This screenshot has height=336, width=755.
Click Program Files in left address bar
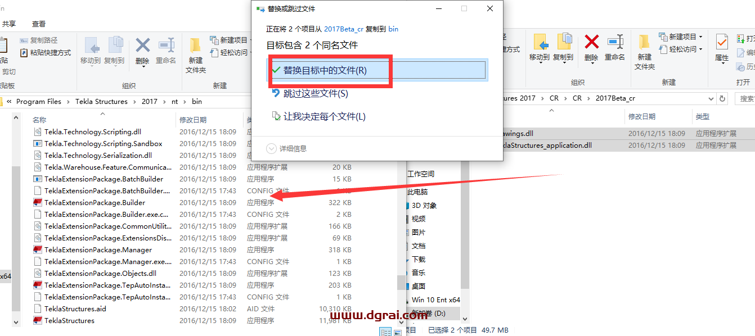click(39, 102)
